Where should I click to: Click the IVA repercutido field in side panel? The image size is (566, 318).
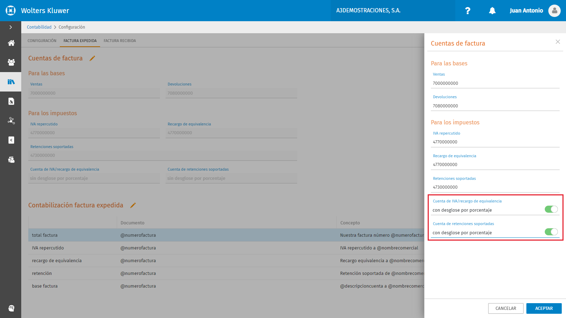[x=495, y=142]
